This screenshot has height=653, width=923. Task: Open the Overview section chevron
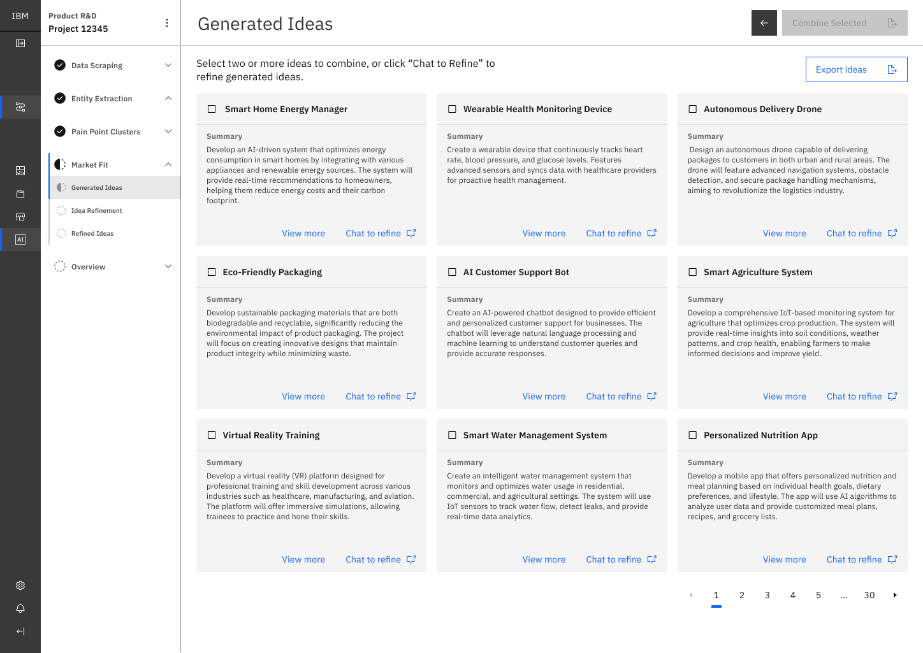coord(168,266)
